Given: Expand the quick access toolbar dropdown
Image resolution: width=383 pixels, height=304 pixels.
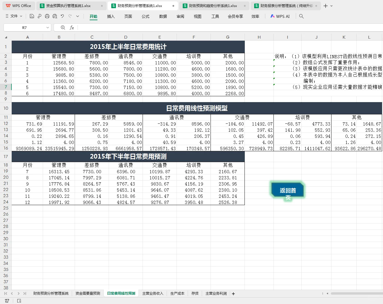Looking at the screenshot, I should pos(78,16).
